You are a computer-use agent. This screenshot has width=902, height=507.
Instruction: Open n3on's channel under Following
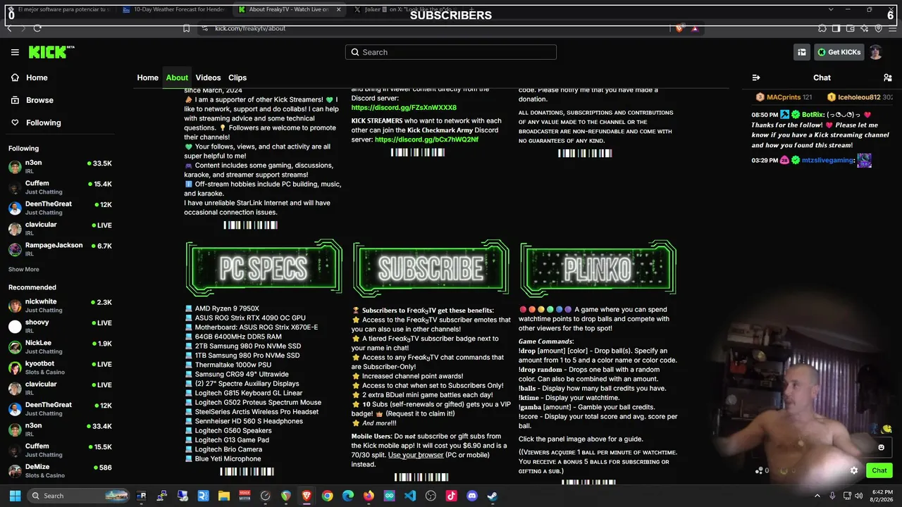pos(60,166)
